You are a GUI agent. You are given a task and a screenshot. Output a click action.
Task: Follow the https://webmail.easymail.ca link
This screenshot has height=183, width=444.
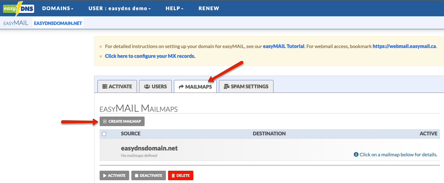[405, 46]
